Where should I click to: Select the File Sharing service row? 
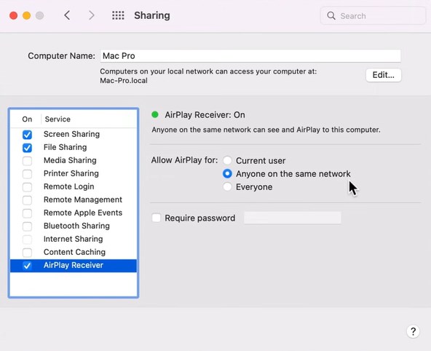coord(74,147)
